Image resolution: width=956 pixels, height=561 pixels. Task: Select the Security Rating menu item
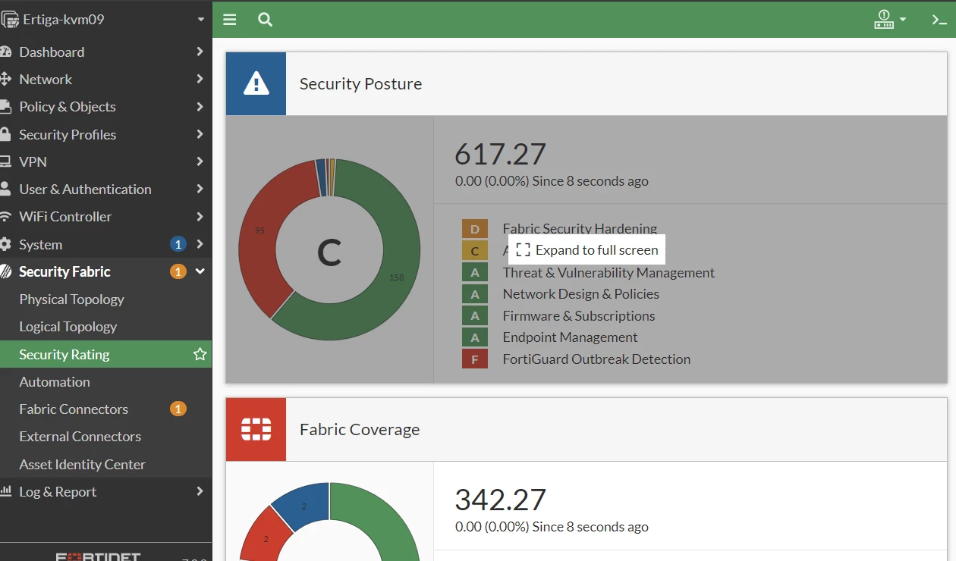click(x=106, y=354)
